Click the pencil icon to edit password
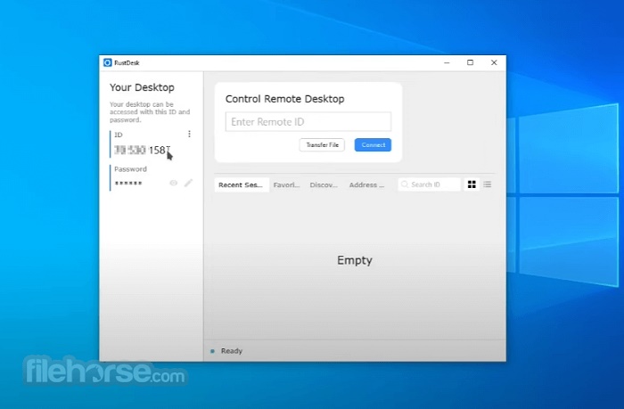Viewport: 624px width, 409px height. pyautogui.click(x=188, y=183)
